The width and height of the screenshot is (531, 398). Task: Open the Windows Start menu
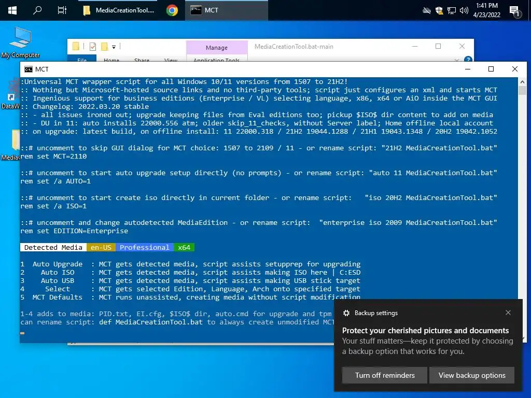click(x=12, y=10)
